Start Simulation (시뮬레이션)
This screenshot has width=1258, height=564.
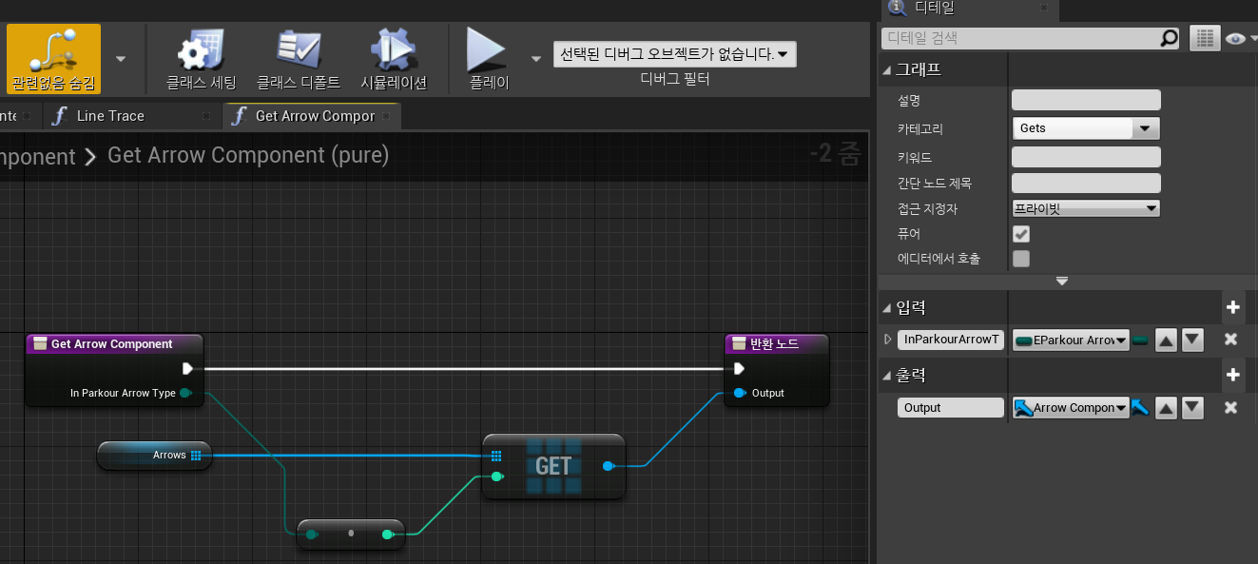tap(394, 59)
